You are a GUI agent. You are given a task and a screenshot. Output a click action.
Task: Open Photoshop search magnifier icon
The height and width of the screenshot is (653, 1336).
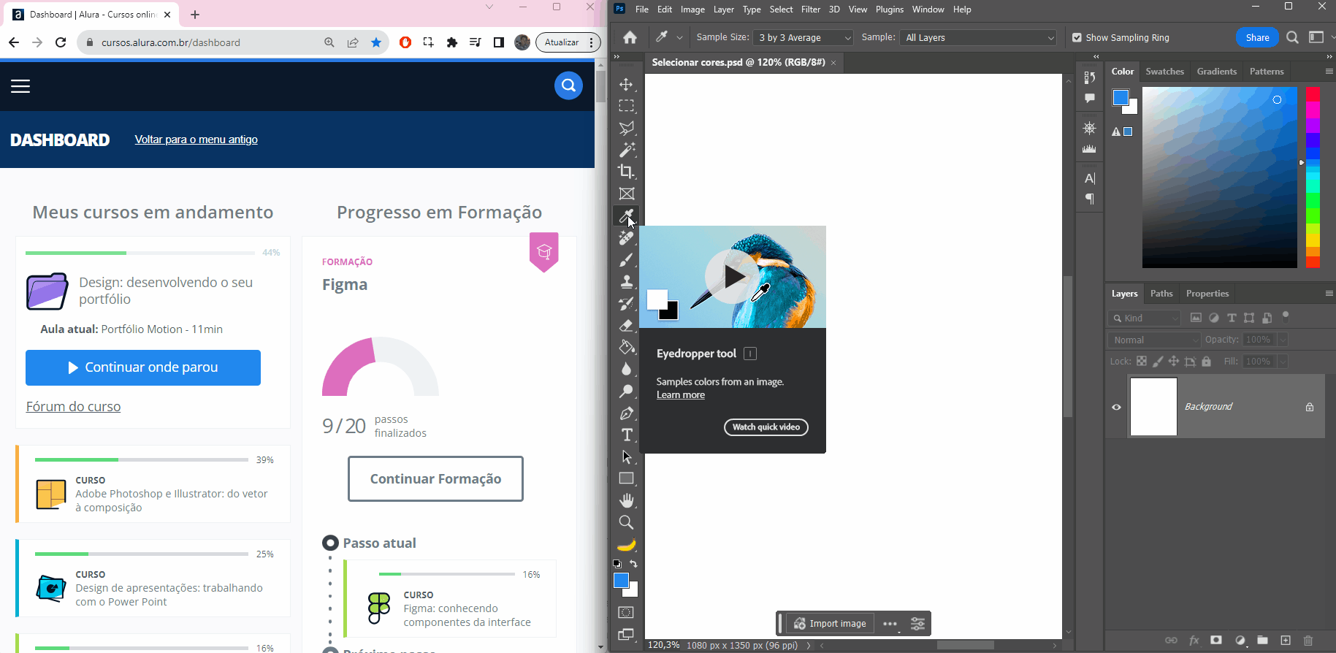pos(1292,37)
